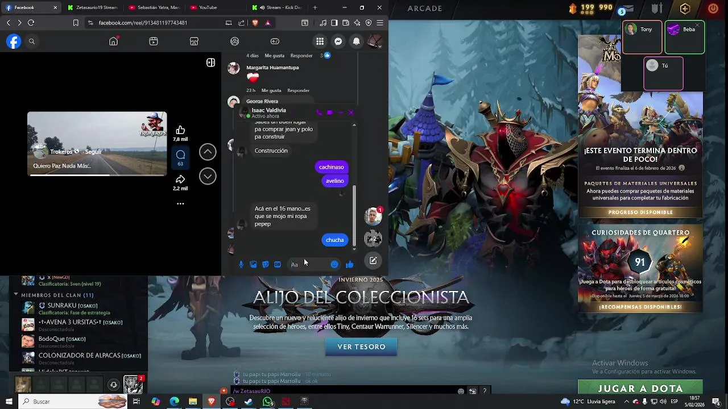Open Brave Rewards triangle icon
Viewport: 728px width, 409px height.
267,23
